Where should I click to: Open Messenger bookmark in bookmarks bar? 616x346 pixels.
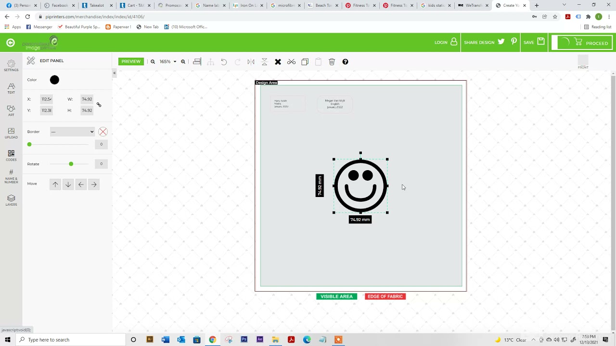coord(39,27)
